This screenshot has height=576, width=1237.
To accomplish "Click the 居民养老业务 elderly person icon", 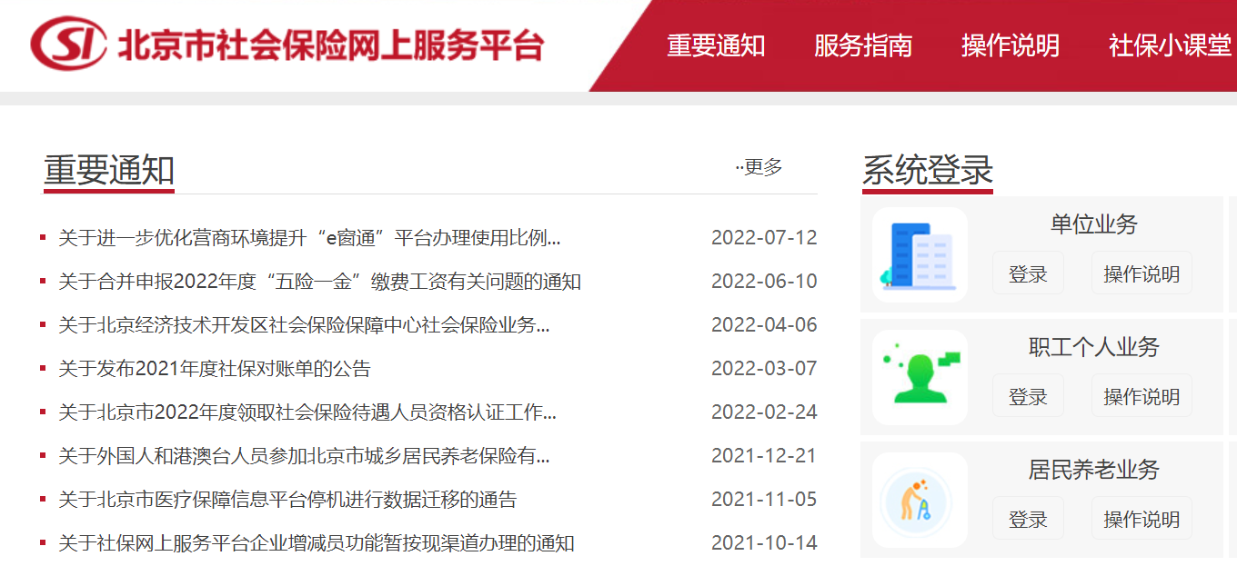I will (x=919, y=500).
